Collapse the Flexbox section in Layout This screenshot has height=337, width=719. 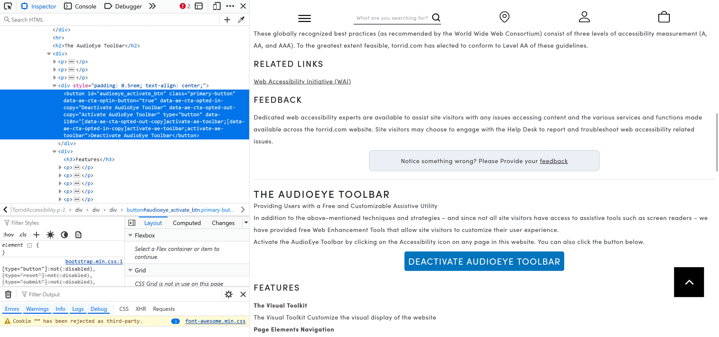click(x=130, y=235)
